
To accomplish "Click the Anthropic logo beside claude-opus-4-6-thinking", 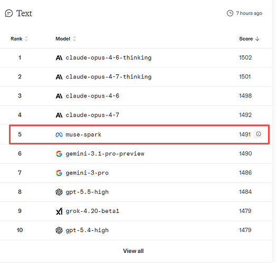I will pyautogui.click(x=59, y=57).
